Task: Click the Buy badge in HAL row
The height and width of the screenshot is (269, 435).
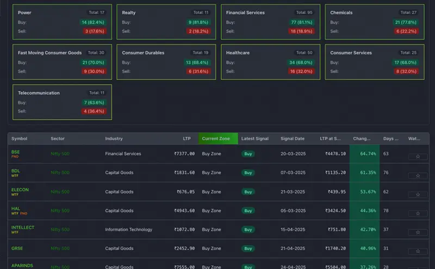Action: coord(248,211)
